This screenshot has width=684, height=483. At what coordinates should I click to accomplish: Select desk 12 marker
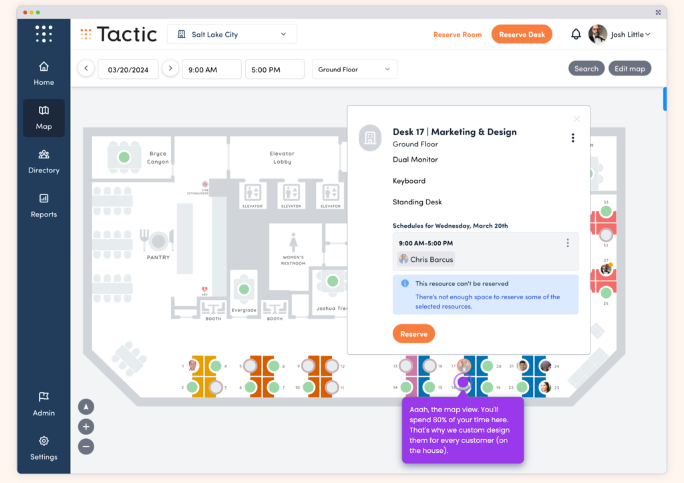coord(332,365)
